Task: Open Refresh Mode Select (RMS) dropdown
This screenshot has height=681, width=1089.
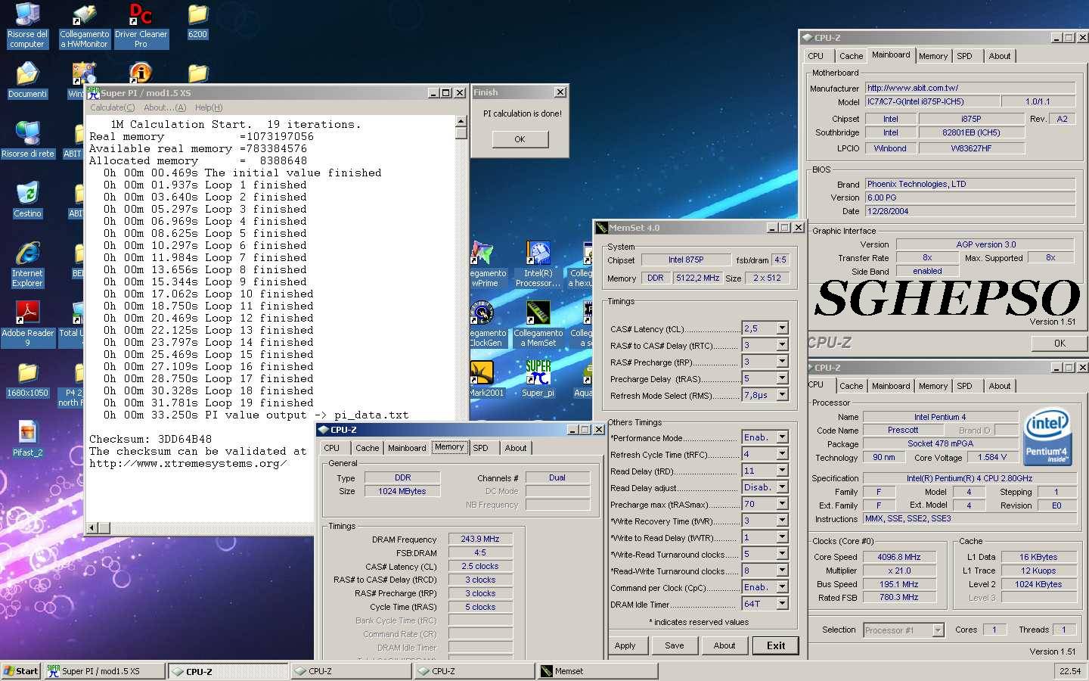Action: [x=782, y=394]
